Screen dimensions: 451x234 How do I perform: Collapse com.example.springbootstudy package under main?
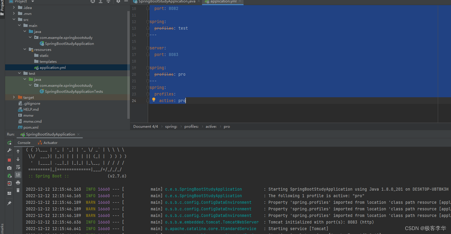(30, 37)
